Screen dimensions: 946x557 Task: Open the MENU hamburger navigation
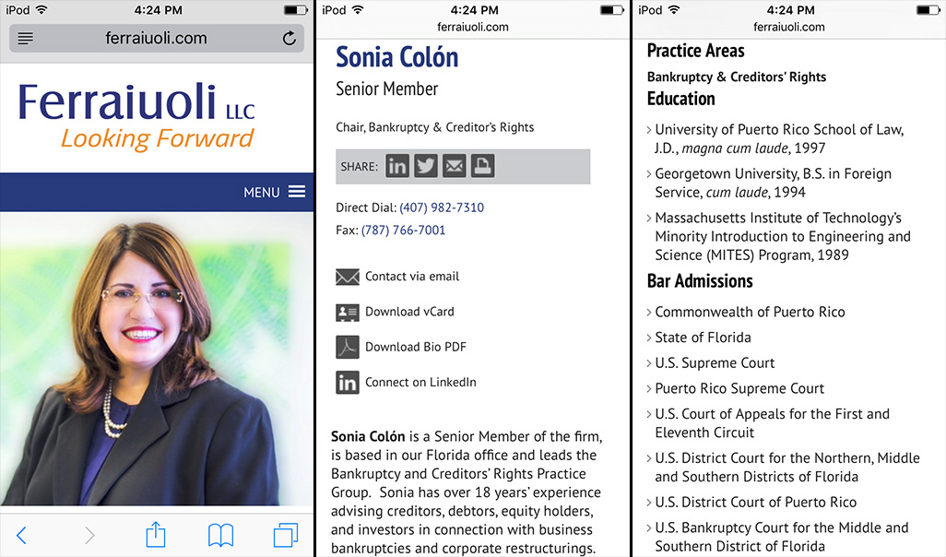(x=274, y=192)
